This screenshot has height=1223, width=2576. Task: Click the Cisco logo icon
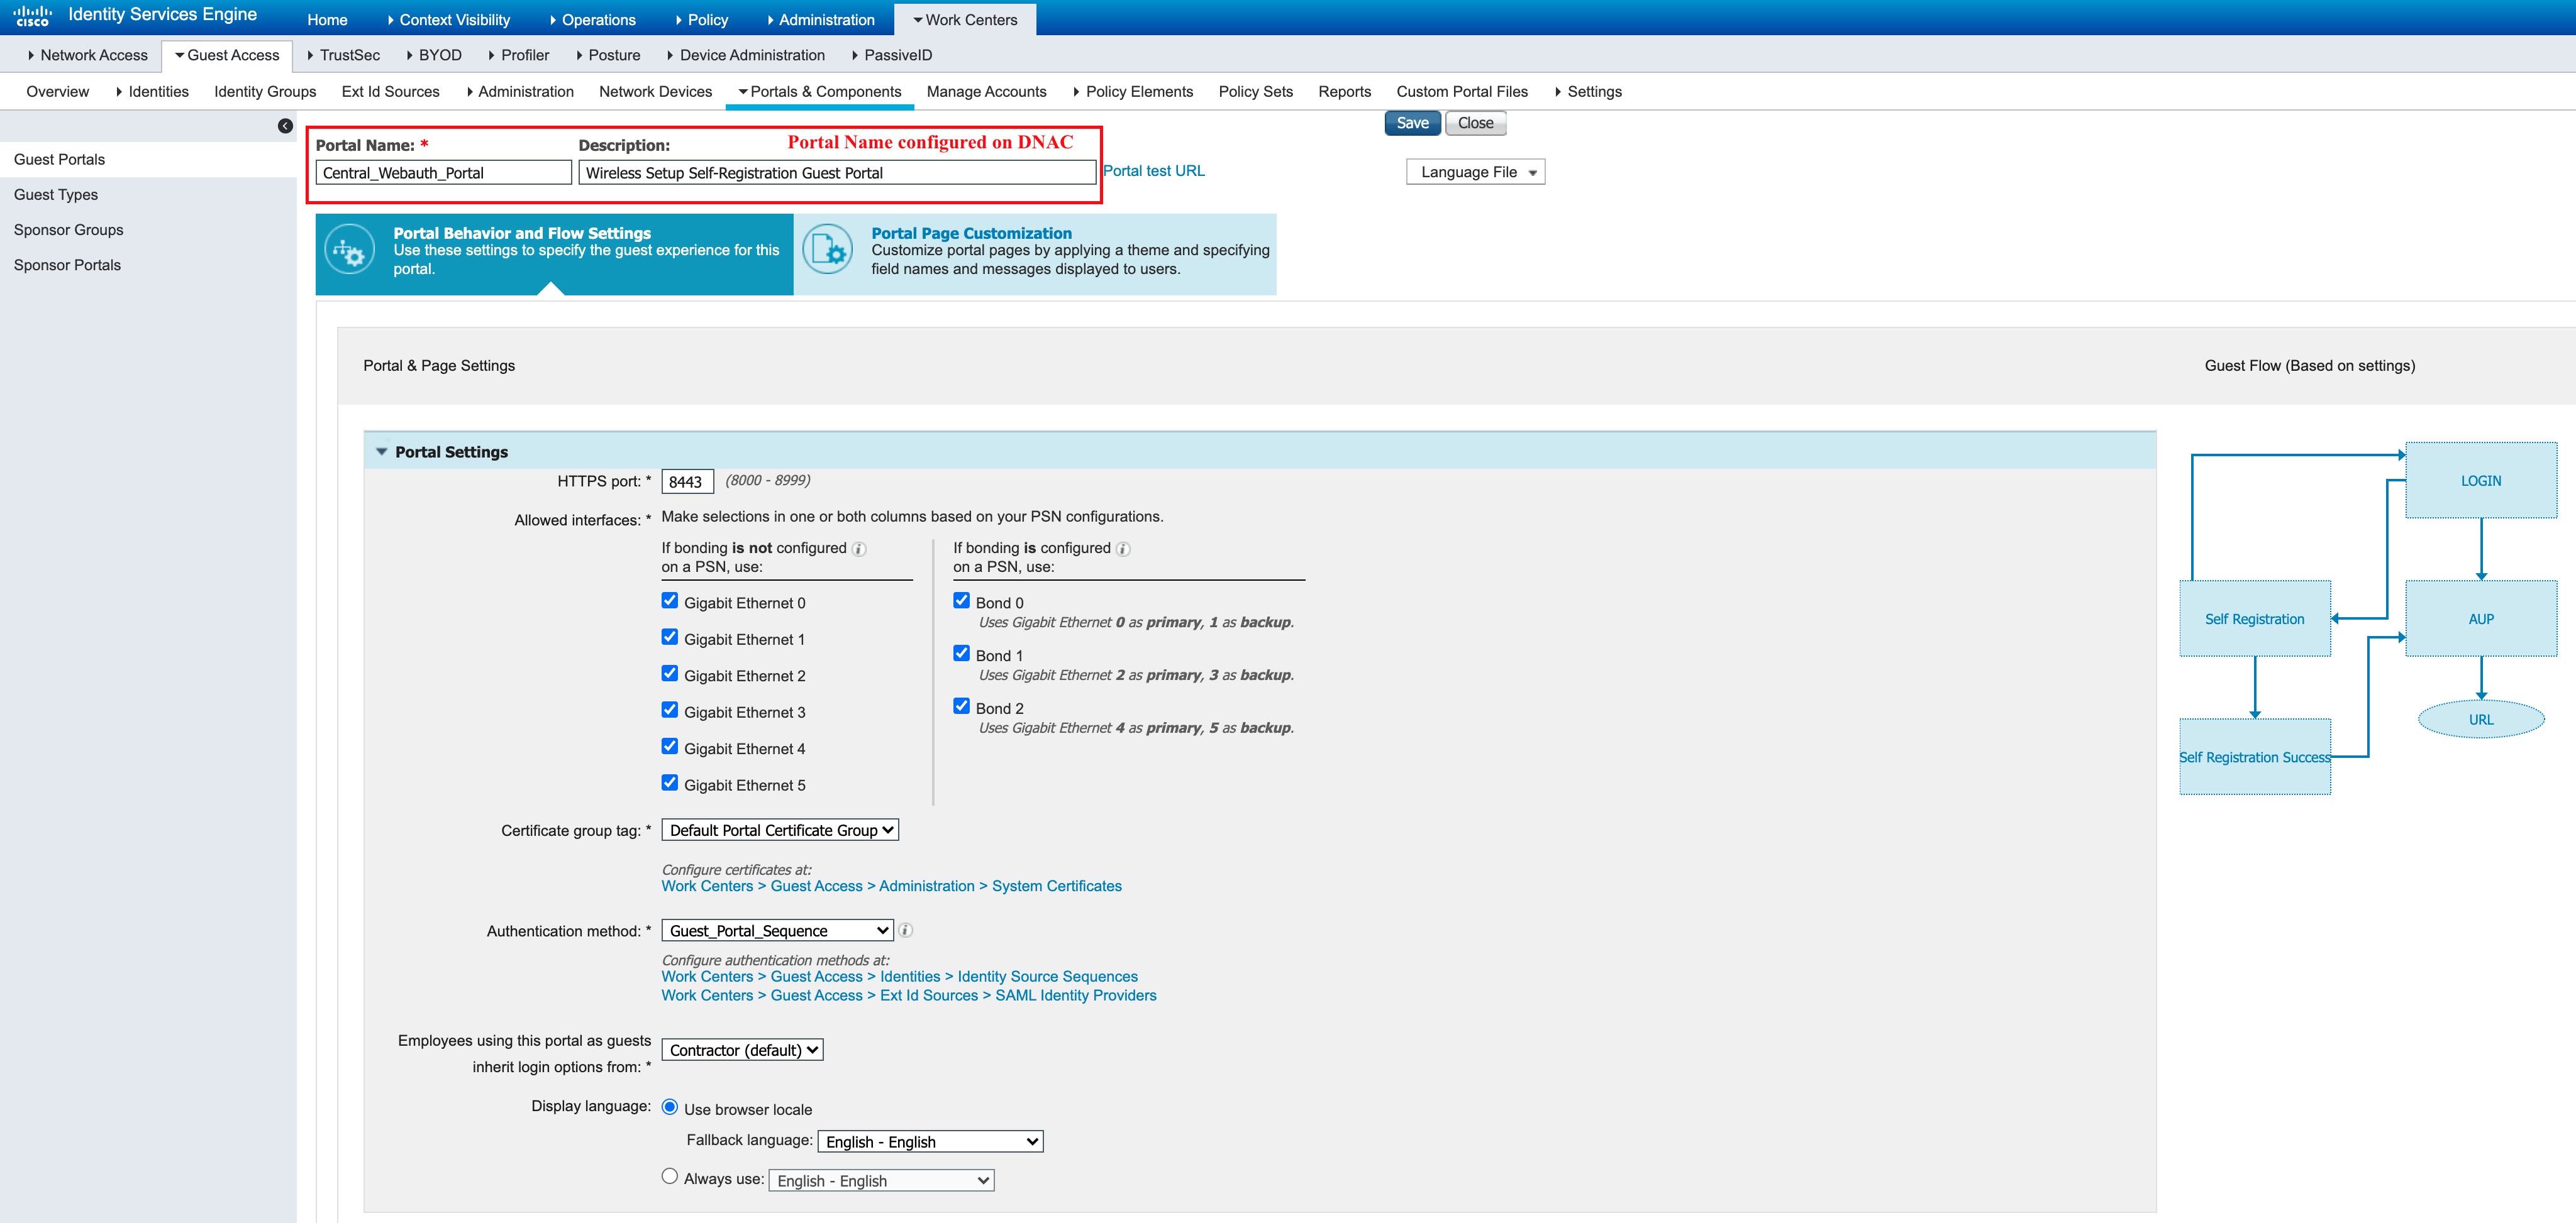click(32, 15)
